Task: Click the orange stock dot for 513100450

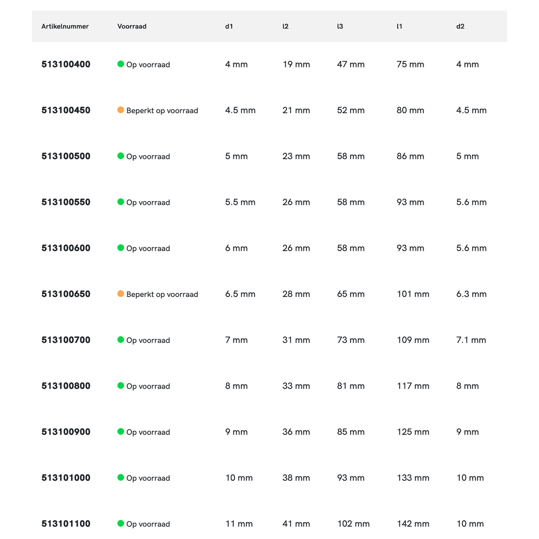Action: coord(121,110)
